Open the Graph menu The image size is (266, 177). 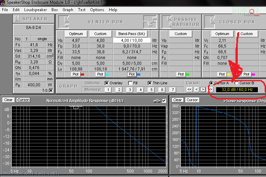point(68,10)
